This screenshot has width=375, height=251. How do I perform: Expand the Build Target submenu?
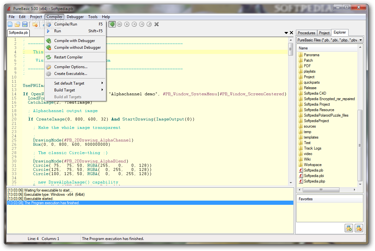coord(75,90)
